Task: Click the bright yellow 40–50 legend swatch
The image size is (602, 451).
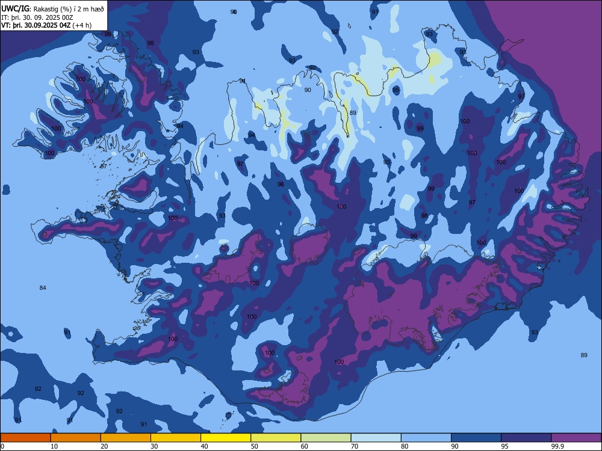Action: click(226, 438)
